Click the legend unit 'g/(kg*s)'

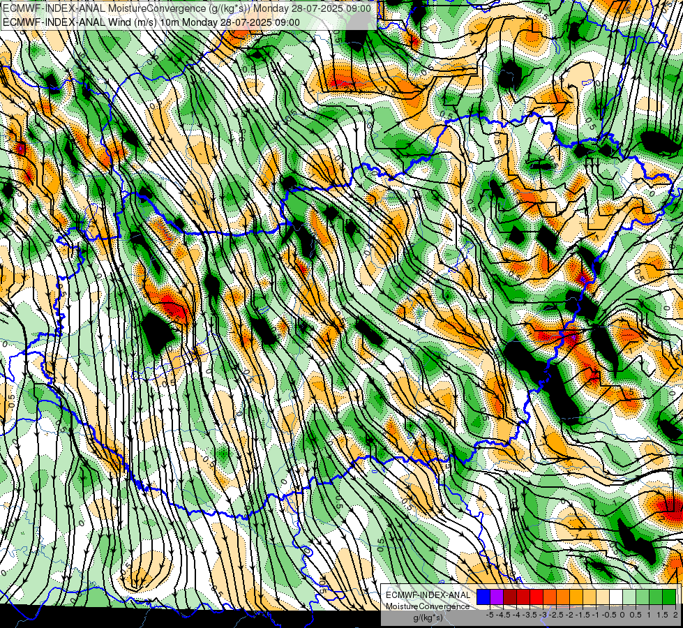428,618
